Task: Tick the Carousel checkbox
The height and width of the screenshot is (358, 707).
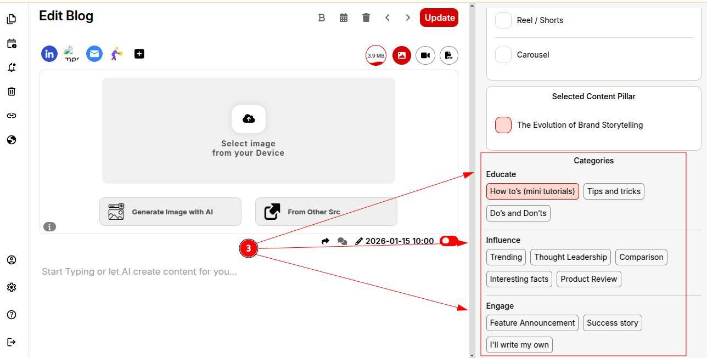Action: (503, 55)
